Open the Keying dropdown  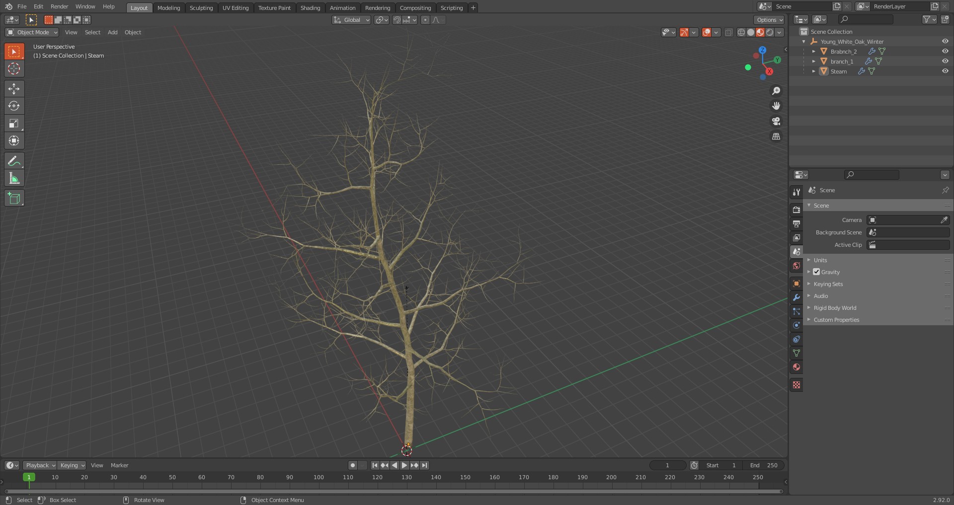tap(72, 465)
